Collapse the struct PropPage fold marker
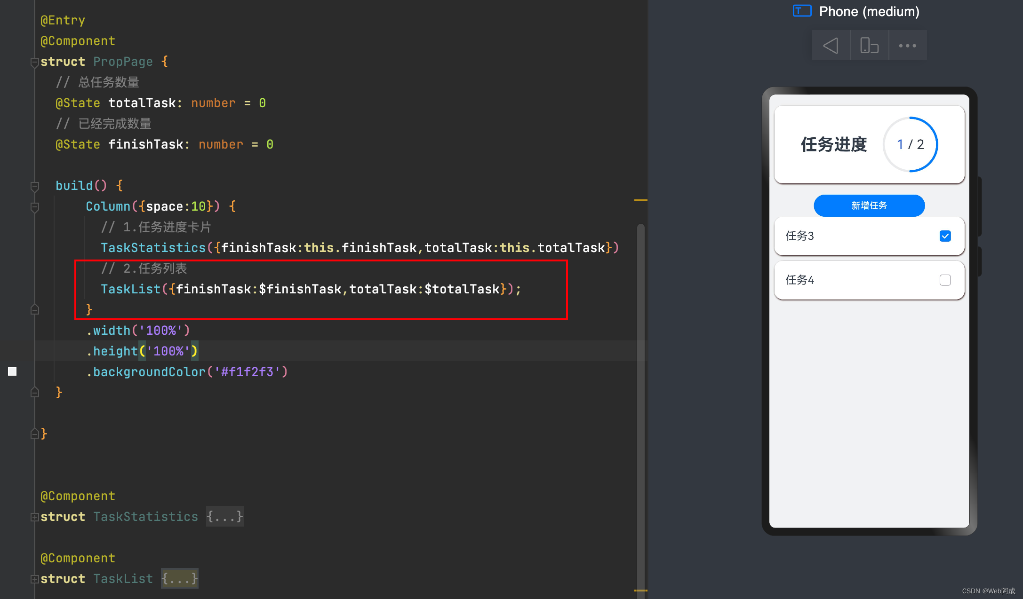This screenshot has height=599, width=1023. 34,62
